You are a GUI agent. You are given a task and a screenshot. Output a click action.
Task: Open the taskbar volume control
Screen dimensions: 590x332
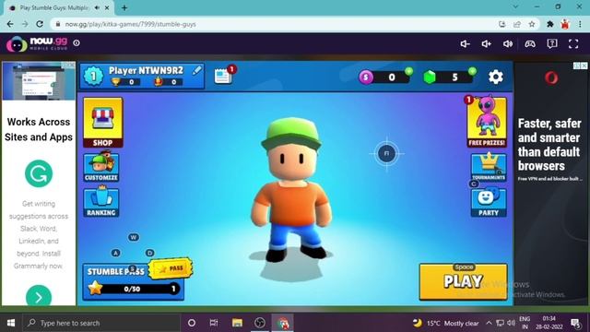point(511,323)
